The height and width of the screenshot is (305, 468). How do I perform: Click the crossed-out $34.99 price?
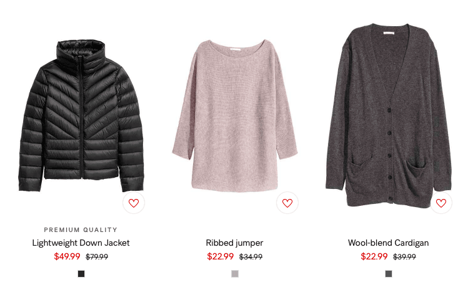(251, 256)
